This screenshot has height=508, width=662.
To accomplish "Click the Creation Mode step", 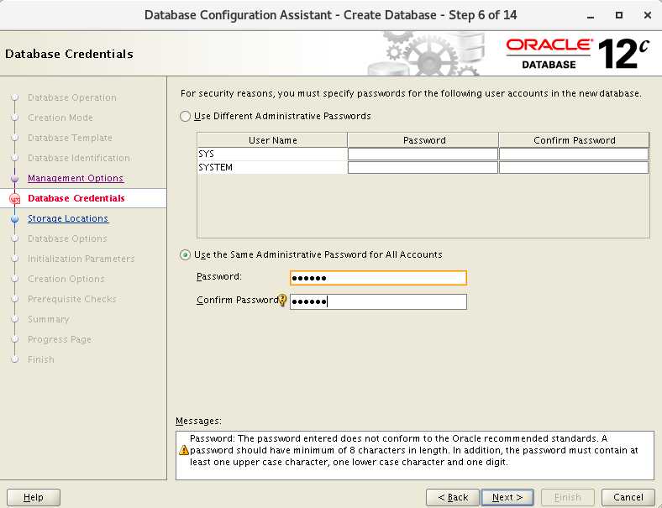I will point(60,118).
